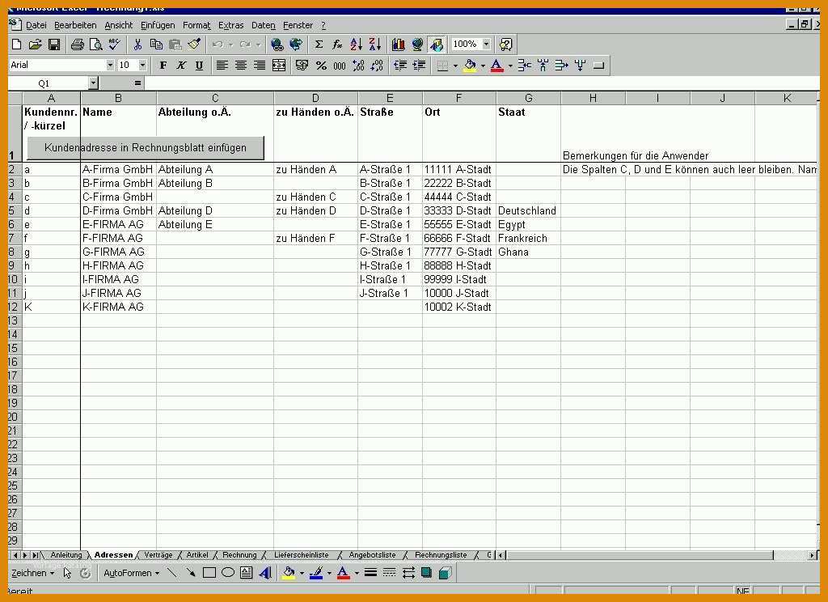The height and width of the screenshot is (602, 828).
Task: Go to next sheet with tab arrow
Action: 25,555
